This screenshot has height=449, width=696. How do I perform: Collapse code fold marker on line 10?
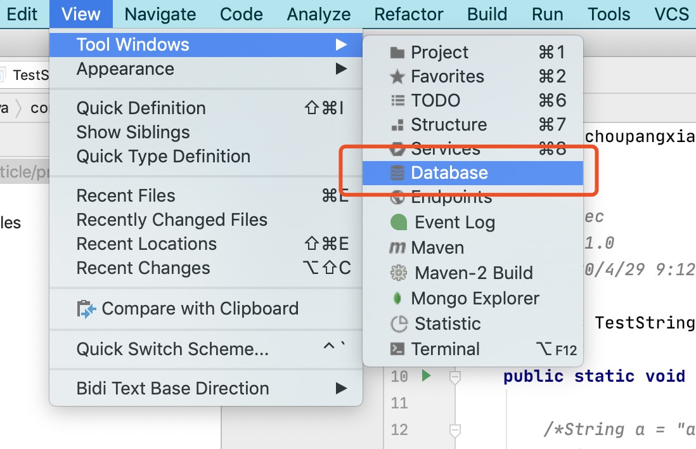pos(454,377)
